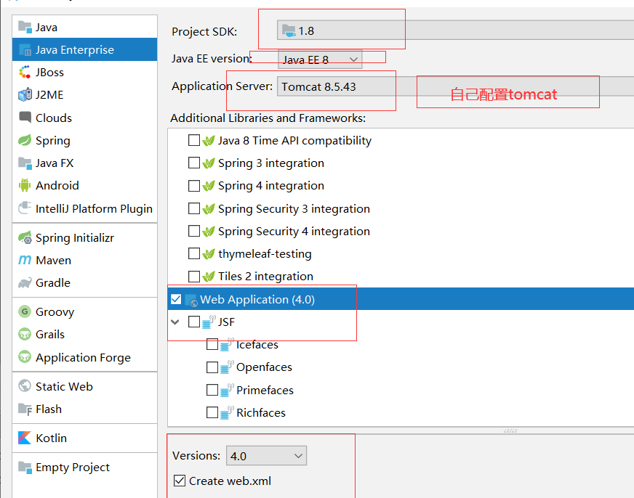
Task: Choose the Android robot icon
Action: [25, 185]
